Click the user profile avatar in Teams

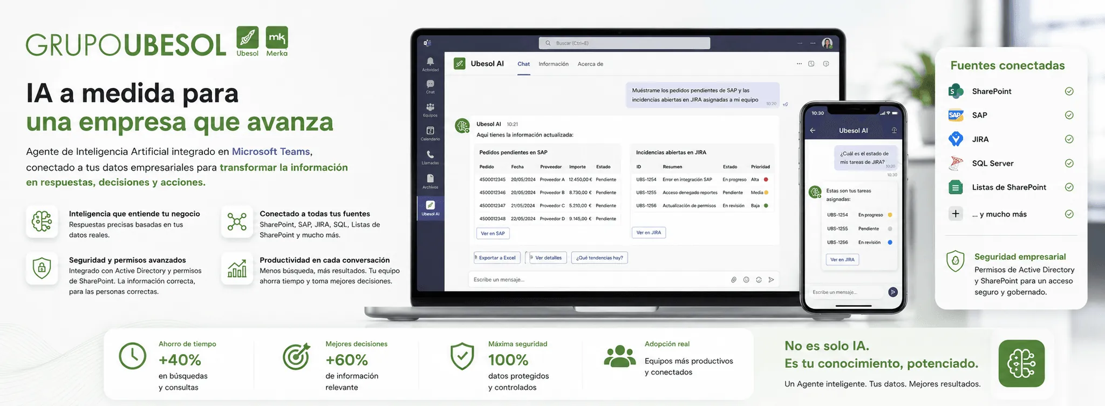pos(827,43)
